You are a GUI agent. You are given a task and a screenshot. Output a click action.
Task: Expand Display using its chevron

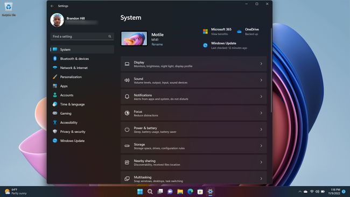(261, 64)
